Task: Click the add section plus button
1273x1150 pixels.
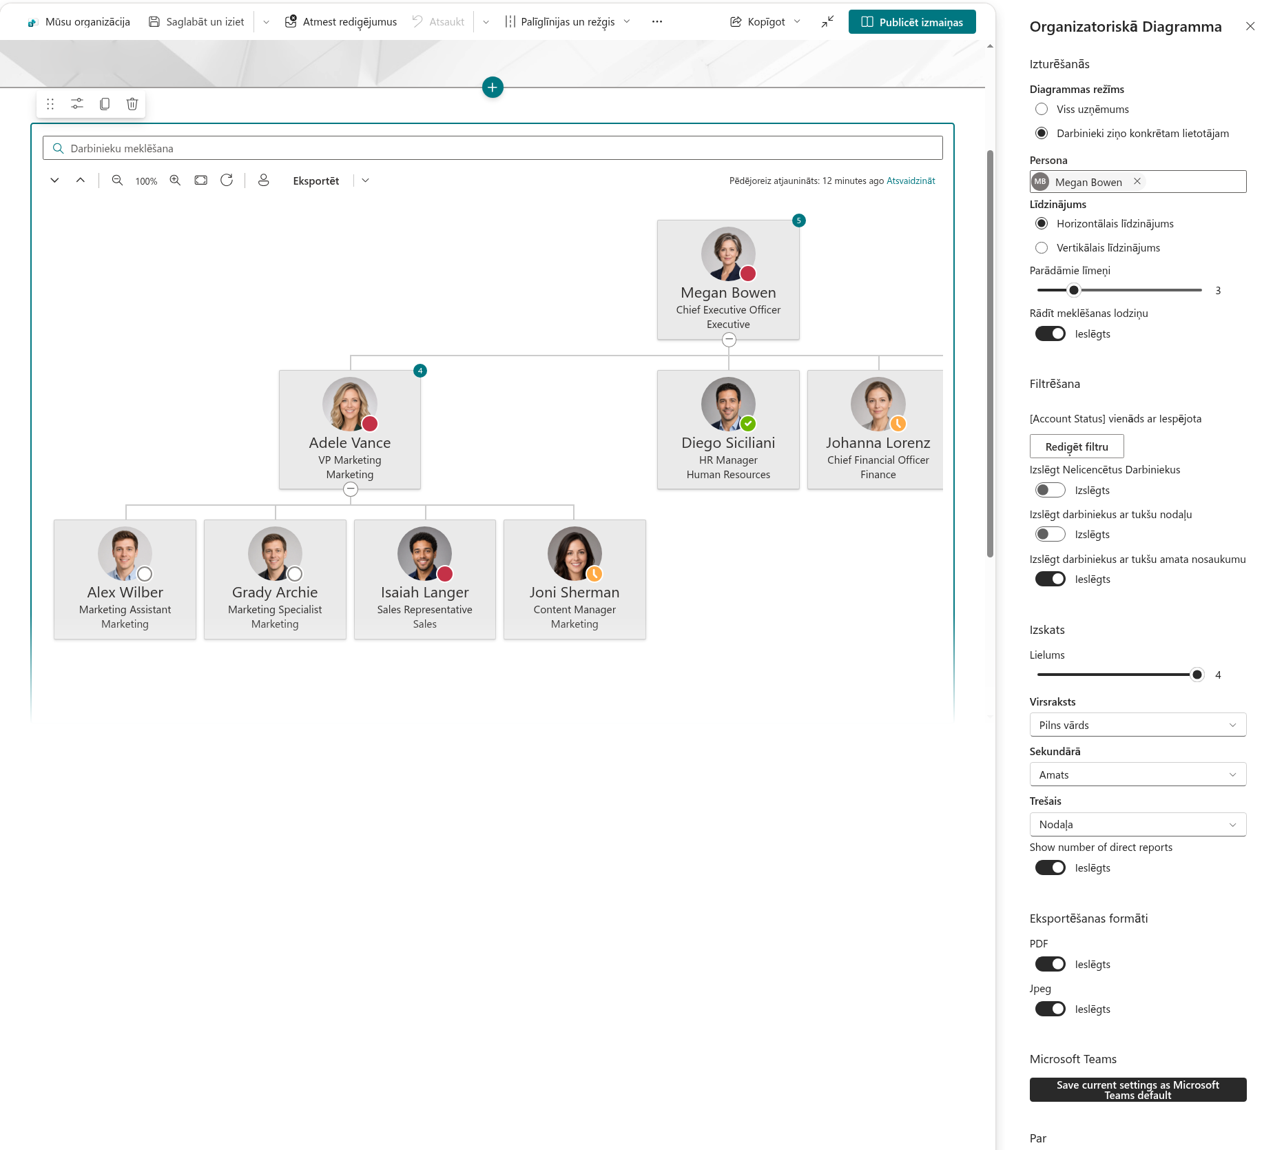Action: tap(493, 88)
